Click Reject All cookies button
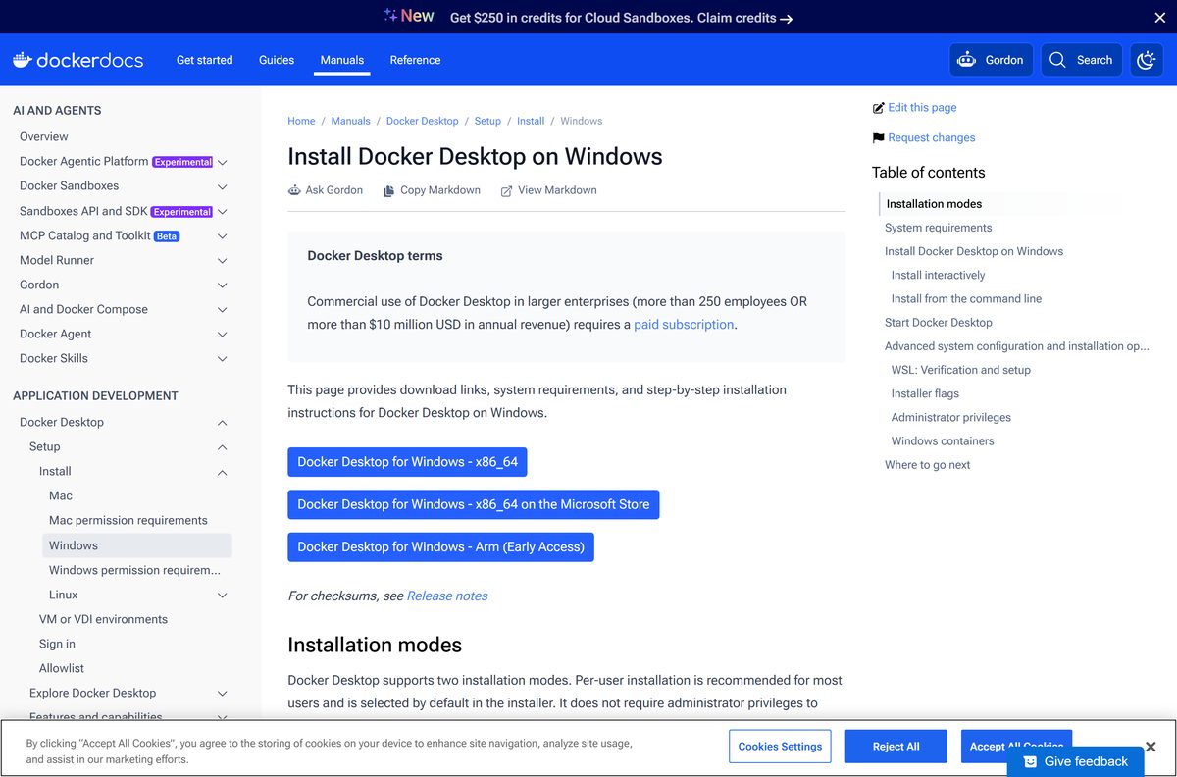Screen dimensions: 1177x777 coord(896,747)
